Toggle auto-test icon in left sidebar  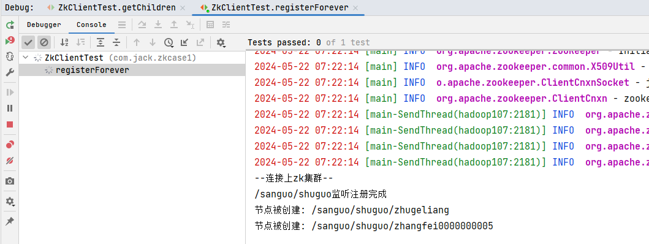pos(10,57)
